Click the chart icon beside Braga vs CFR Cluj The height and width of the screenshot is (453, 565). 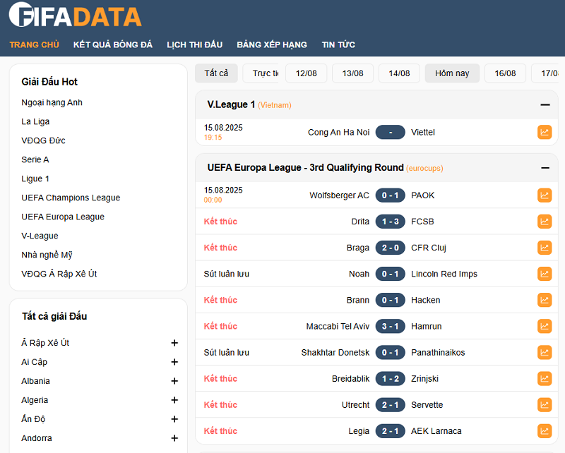544,248
